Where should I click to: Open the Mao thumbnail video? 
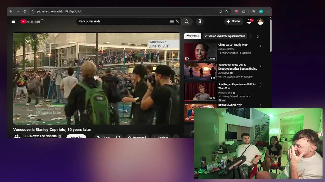[200, 52]
